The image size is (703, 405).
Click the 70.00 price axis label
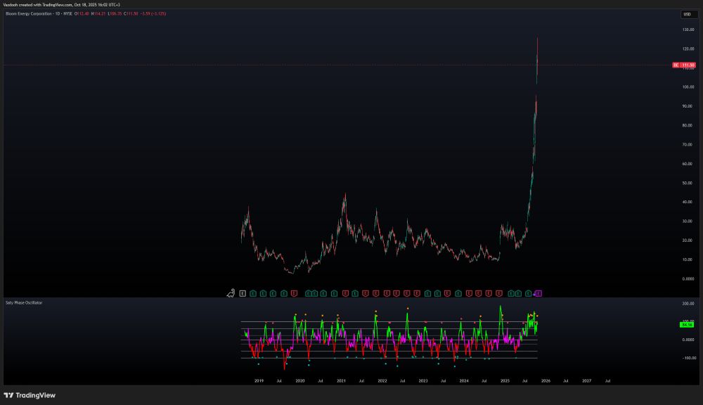[x=688, y=145]
